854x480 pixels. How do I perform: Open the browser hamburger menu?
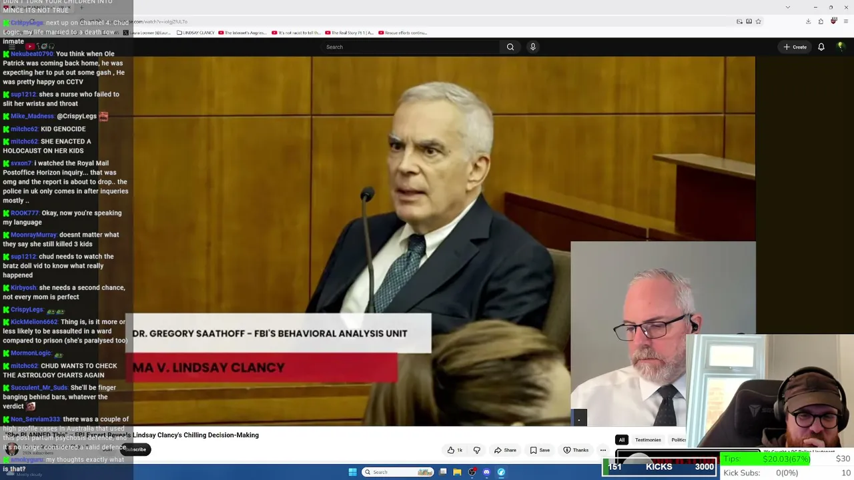(x=845, y=21)
